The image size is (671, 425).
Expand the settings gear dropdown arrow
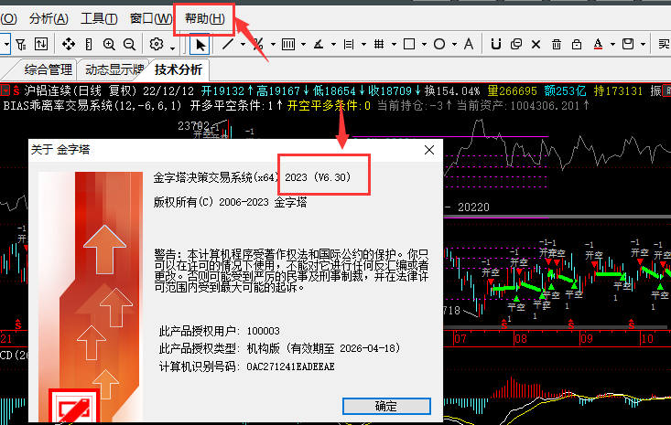pyautogui.click(x=172, y=48)
